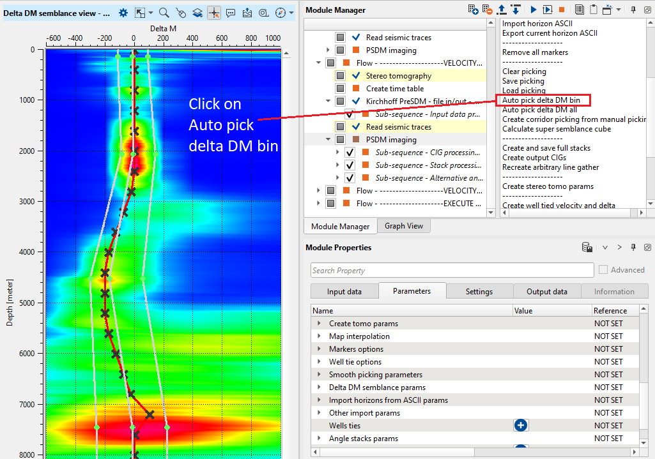Screen dimensions: 655x459
Task: Open semblance view settings gear
Action: (123, 13)
